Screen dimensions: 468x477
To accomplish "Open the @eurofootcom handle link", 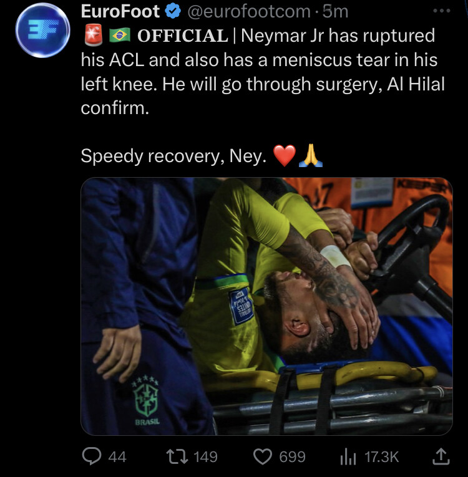I will [x=249, y=12].
